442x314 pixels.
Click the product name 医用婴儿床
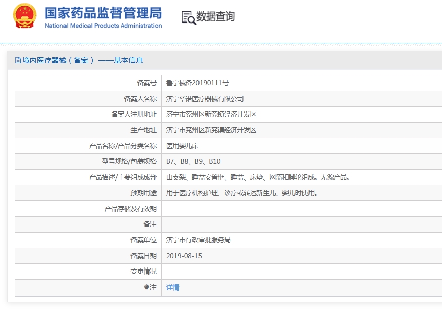coord(182,146)
